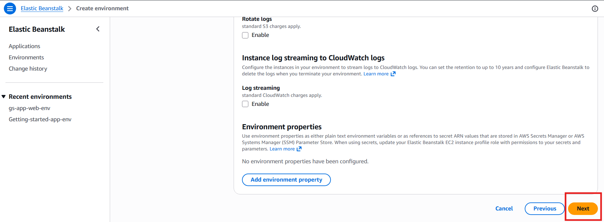This screenshot has height=222, width=604.
Task: Open external link icon beside properties Learn more
Action: click(299, 149)
